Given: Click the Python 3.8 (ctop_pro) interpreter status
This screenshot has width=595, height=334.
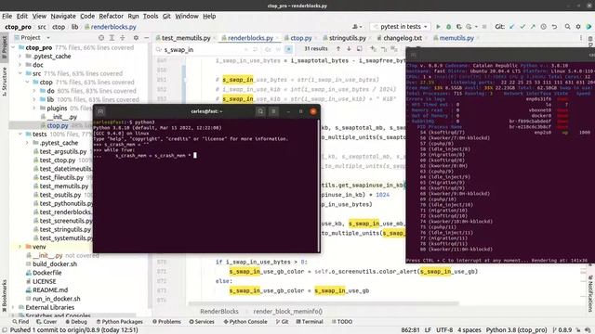Looking at the screenshot, I should (x=517, y=330).
